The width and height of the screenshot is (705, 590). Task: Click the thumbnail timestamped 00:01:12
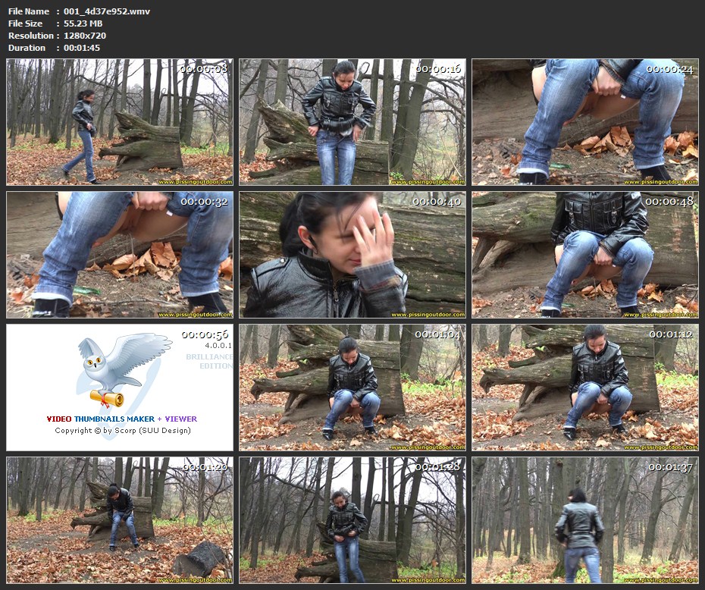(x=584, y=388)
